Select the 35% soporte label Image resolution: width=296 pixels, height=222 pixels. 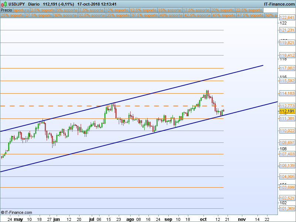click(118, 16)
